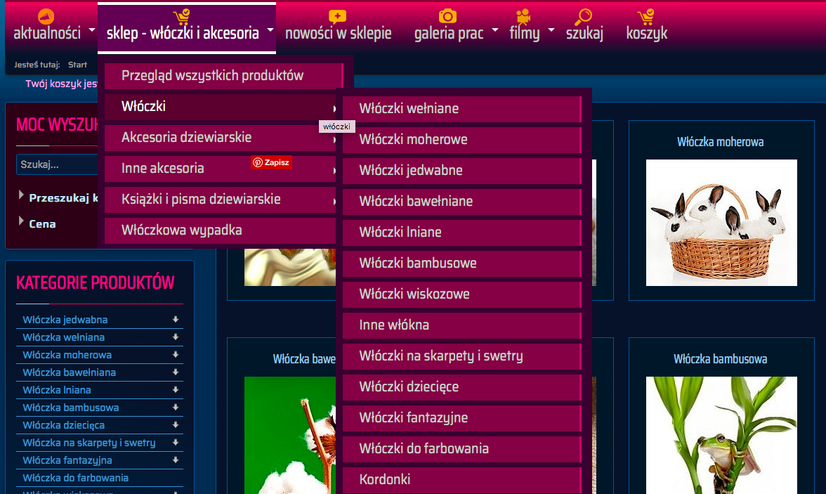
Task: Open Włóczka moherowa product title link
Action: (x=720, y=142)
